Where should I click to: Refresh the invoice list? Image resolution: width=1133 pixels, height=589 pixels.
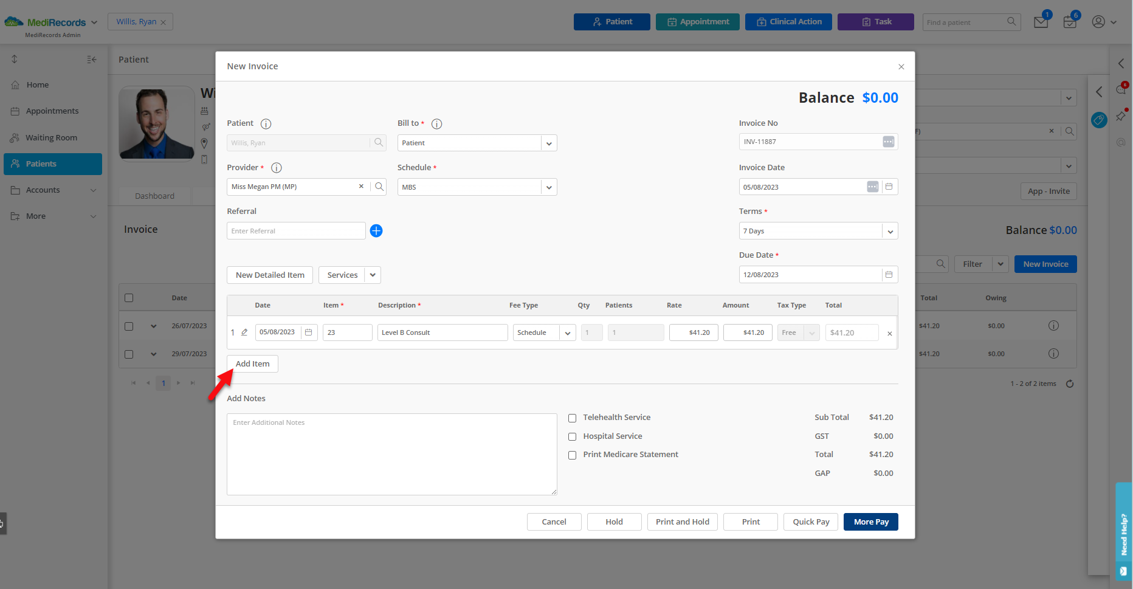[x=1070, y=384]
